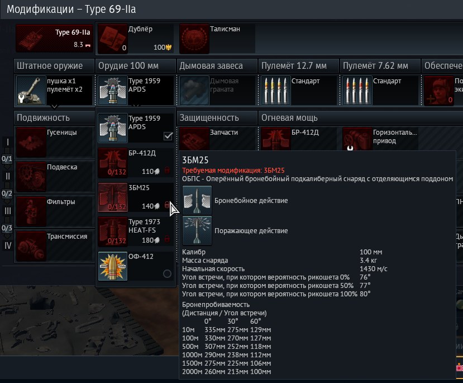
Task: Open the Штатное оружие cannon icon
Action: point(31,91)
